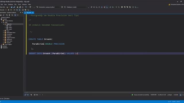This screenshot has width=184, height=103.
Task: Pin the Database Explorer panel
Action: pyautogui.click(x=20, y=13)
